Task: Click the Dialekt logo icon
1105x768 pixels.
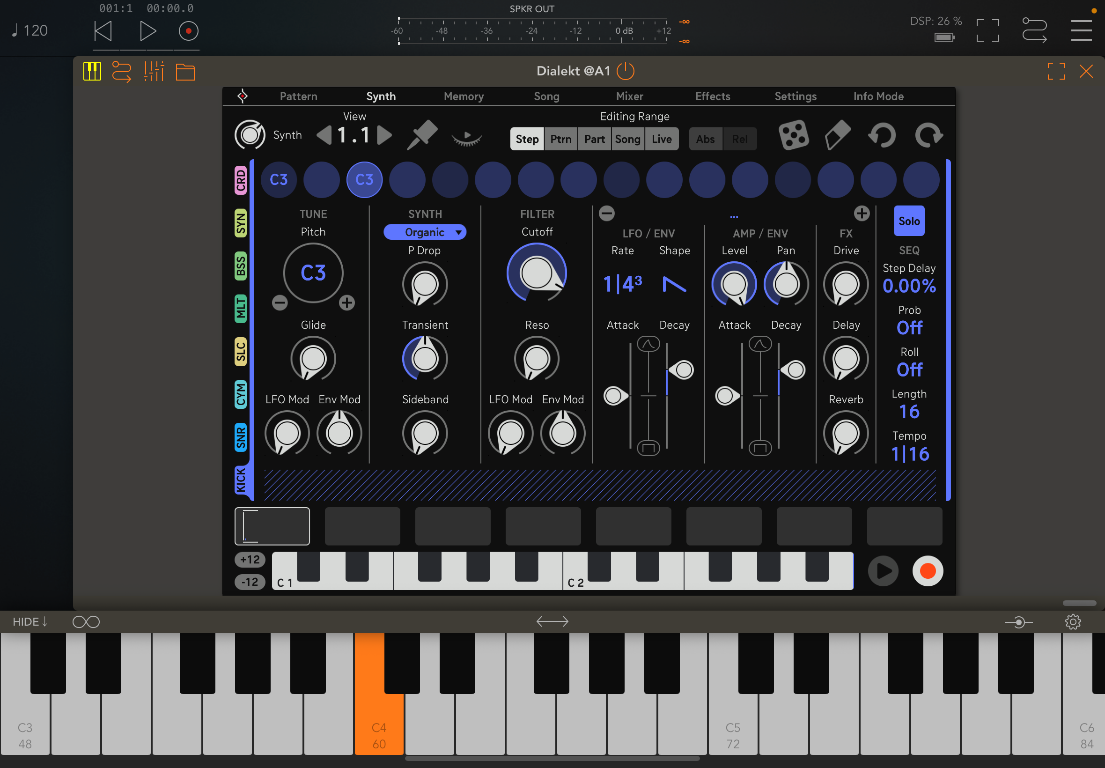Action: click(243, 96)
